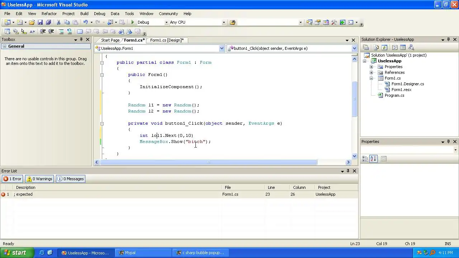Click the Undo arrow icon

pos(85,22)
